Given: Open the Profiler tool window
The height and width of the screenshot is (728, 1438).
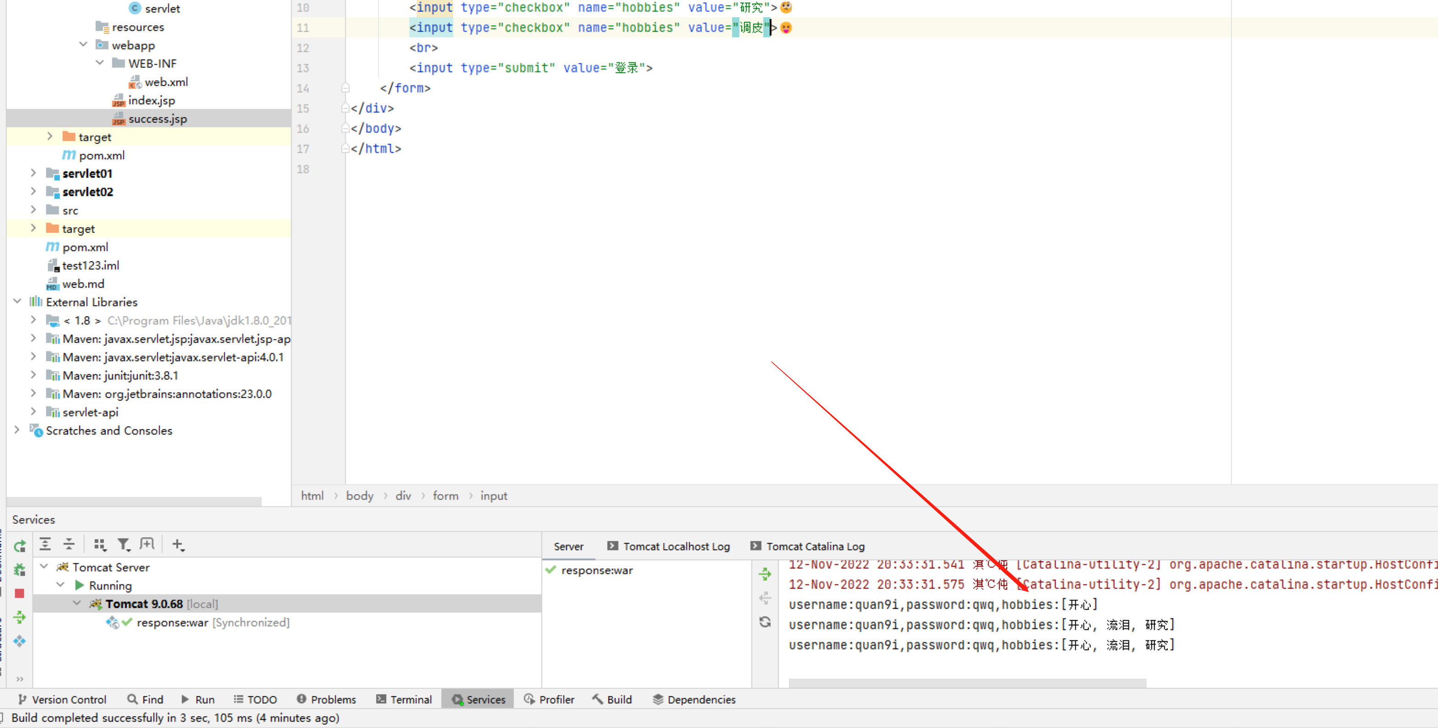Looking at the screenshot, I should (x=549, y=700).
